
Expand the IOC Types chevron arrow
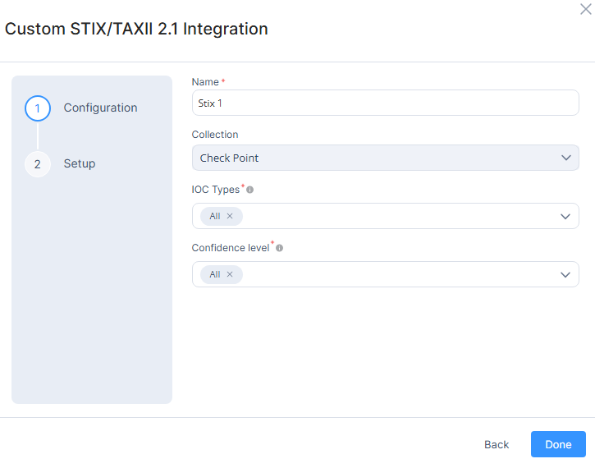tap(565, 216)
